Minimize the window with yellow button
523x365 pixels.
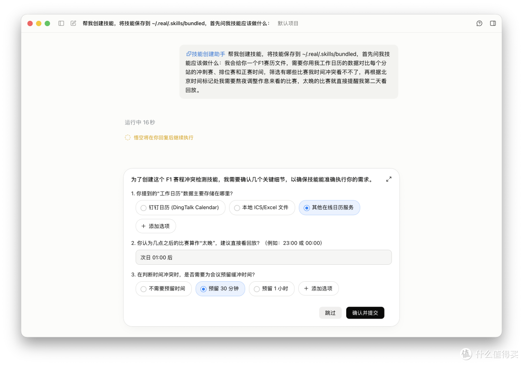(39, 23)
